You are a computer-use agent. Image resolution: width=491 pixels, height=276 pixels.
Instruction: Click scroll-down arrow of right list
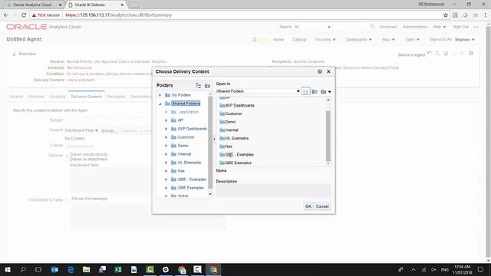[x=328, y=163]
